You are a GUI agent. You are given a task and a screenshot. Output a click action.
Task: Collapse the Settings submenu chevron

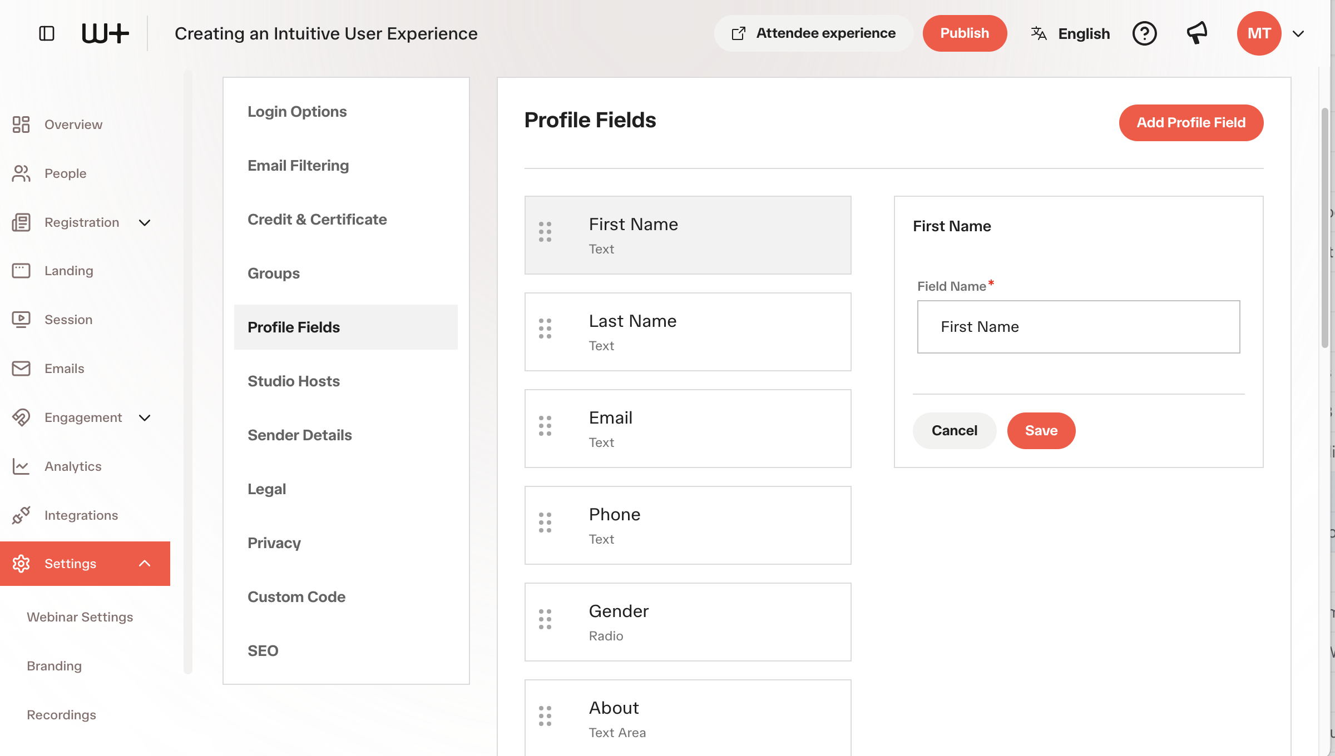coord(145,563)
